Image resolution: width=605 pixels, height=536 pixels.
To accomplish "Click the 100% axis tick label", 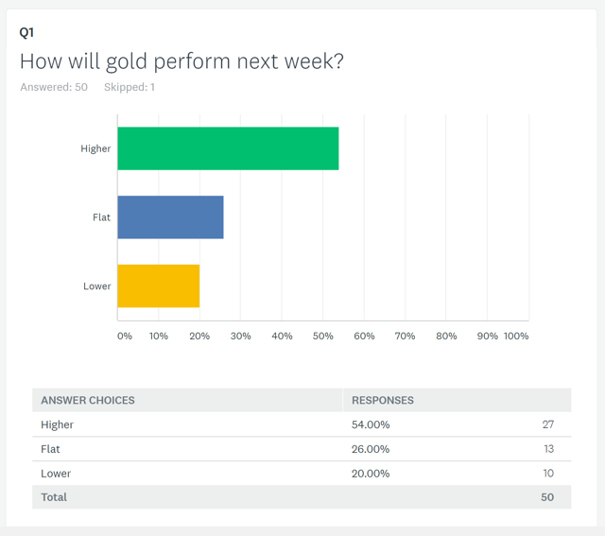I will (x=516, y=336).
